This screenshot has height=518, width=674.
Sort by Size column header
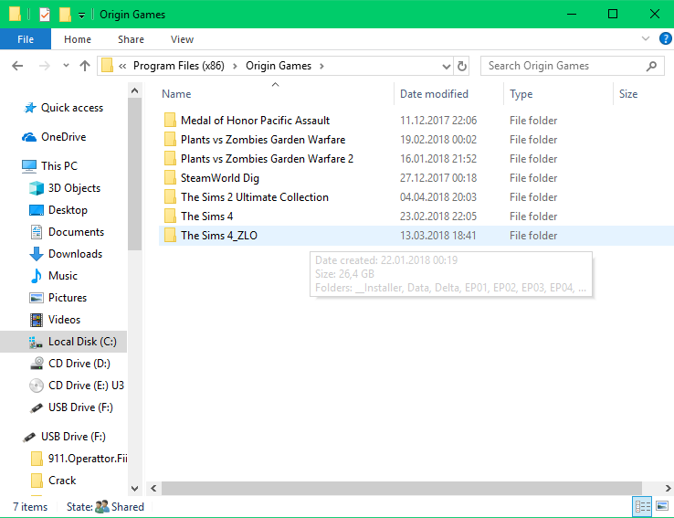[x=628, y=94]
